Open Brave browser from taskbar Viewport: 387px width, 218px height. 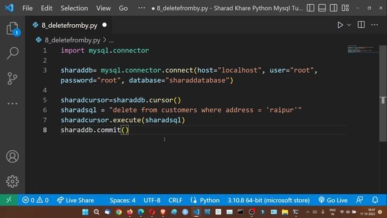tap(163, 212)
